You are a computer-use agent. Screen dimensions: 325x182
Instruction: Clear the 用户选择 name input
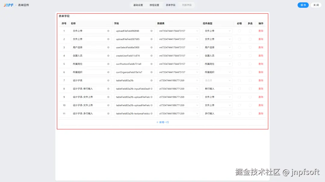[x=108, y=47]
